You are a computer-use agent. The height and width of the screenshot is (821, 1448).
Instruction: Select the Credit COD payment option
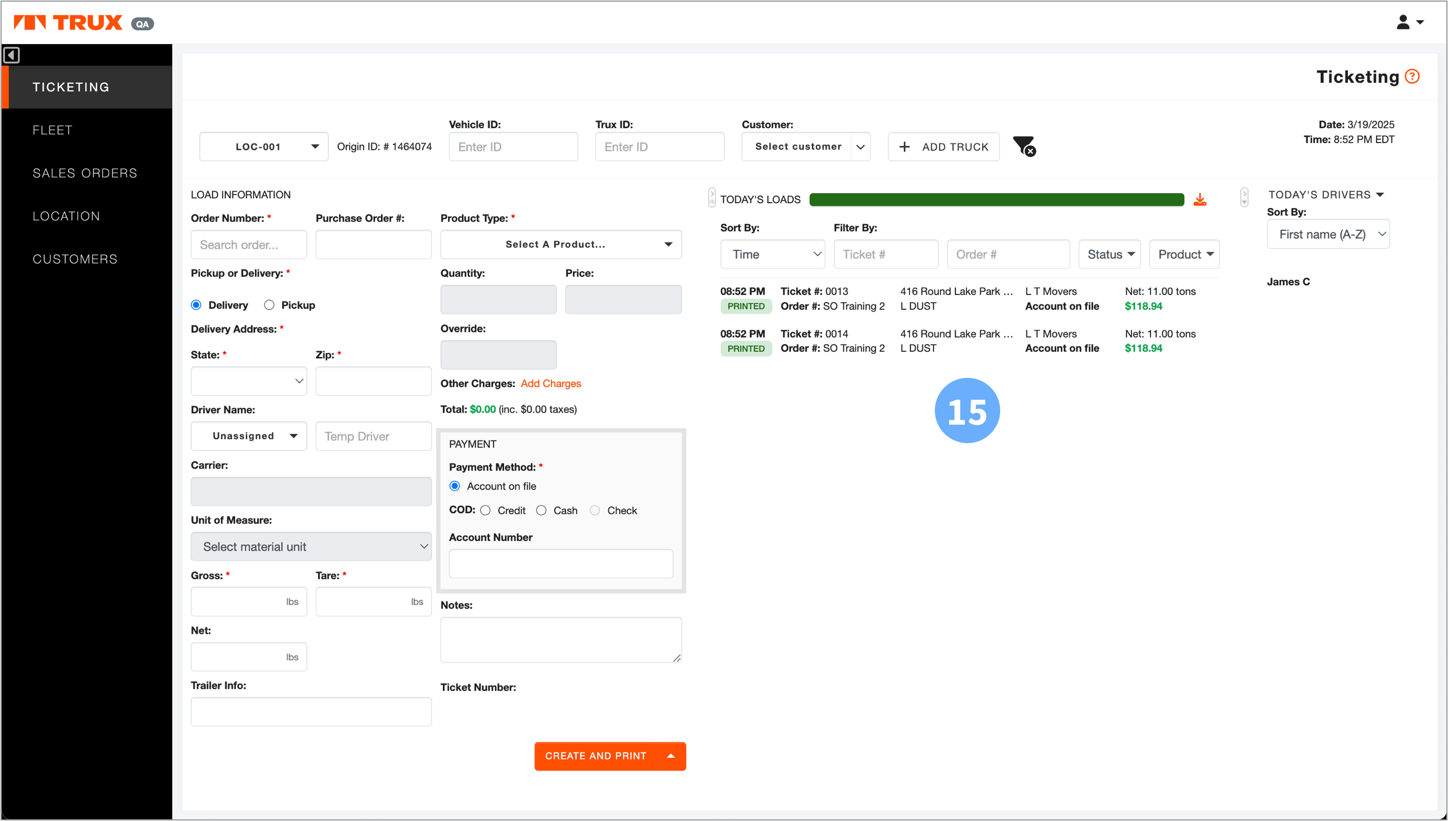click(485, 510)
